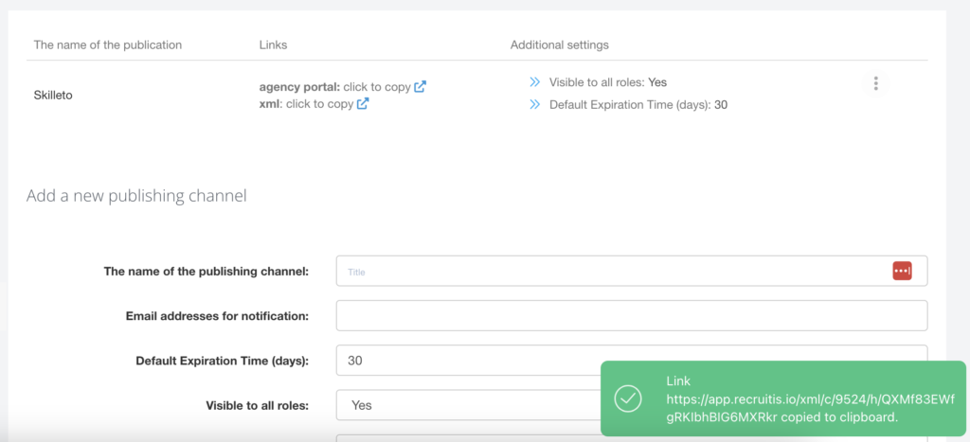Click 'The name of the publishing channel' label
This screenshot has width=970, height=442.
pos(206,272)
